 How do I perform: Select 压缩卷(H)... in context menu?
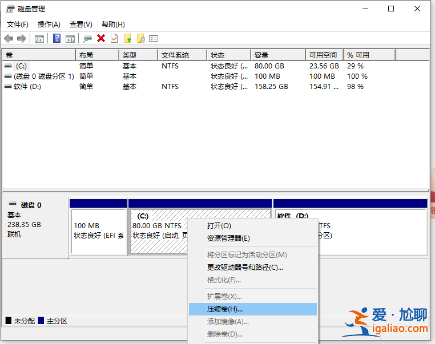coord(253,309)
